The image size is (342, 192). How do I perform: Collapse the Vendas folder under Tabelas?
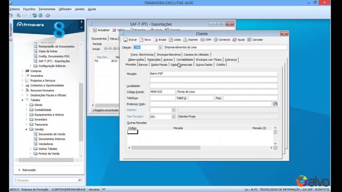coord(26,129)
